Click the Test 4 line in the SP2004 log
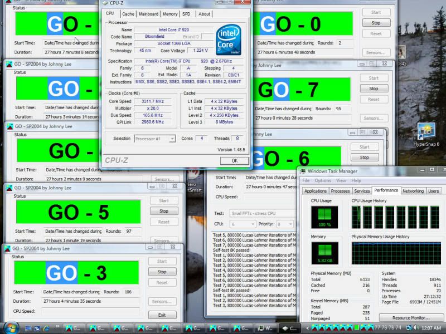The width and height of the screenshot is (446, 334). (x=255, y=270)
